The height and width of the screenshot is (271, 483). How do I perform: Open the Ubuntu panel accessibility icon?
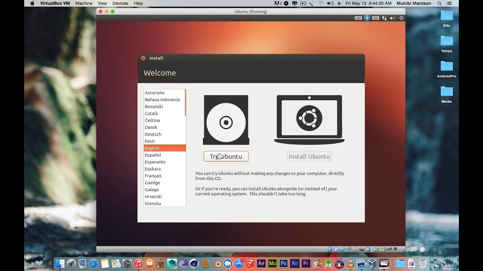pos(367,18)
